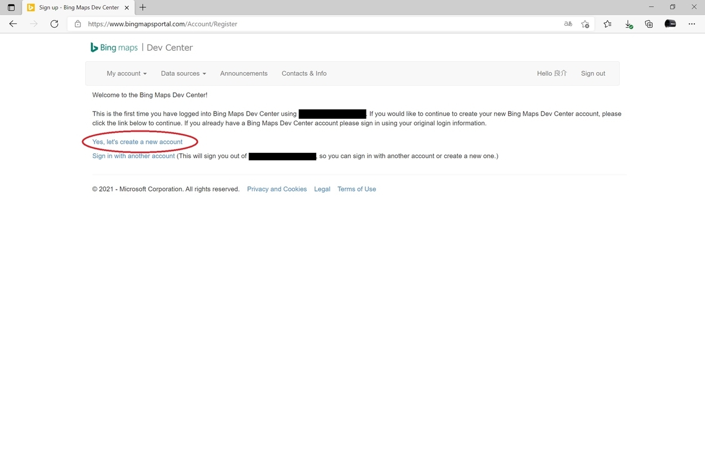The width and height of the screenshot is (705, 450).
Task: Go back using the browser back arrow
Action: click(13, 24)
